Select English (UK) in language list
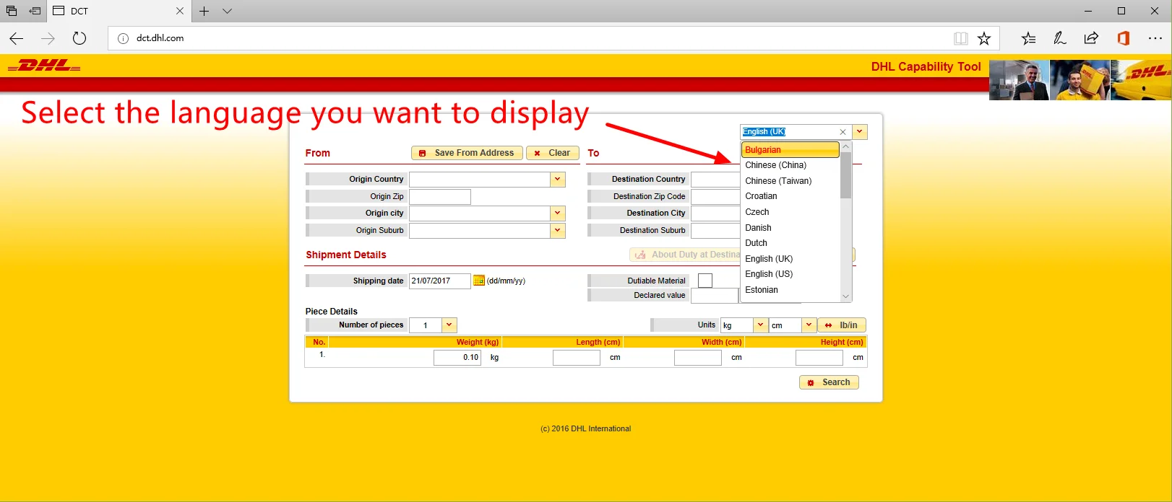 [x=790, y=259]
